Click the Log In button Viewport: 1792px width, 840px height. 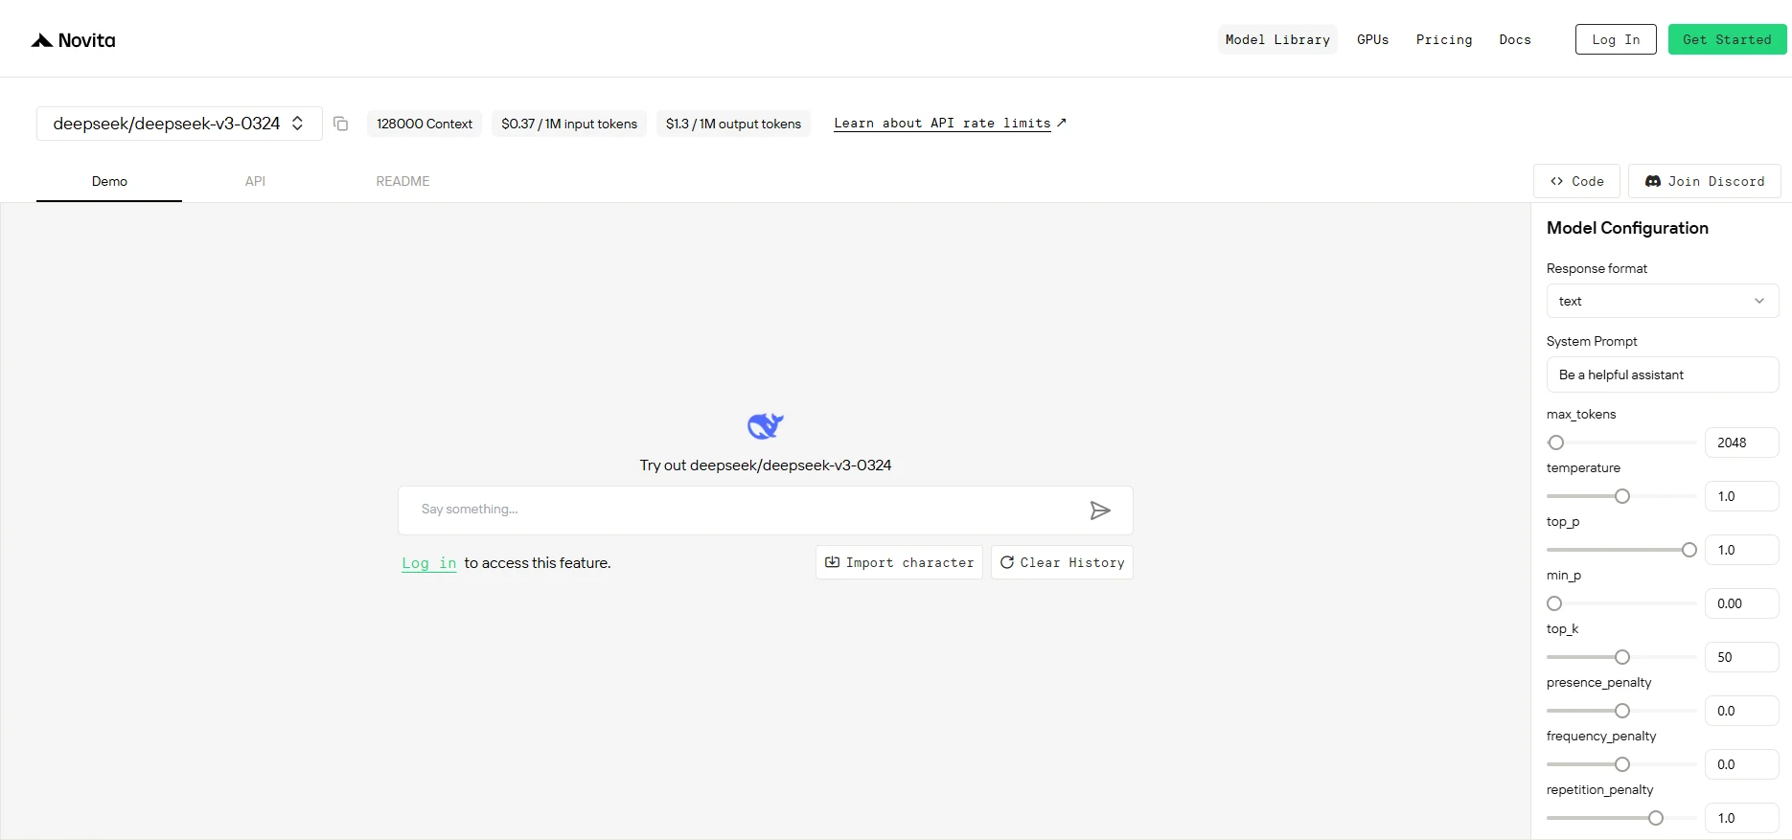click(1616, 39)
